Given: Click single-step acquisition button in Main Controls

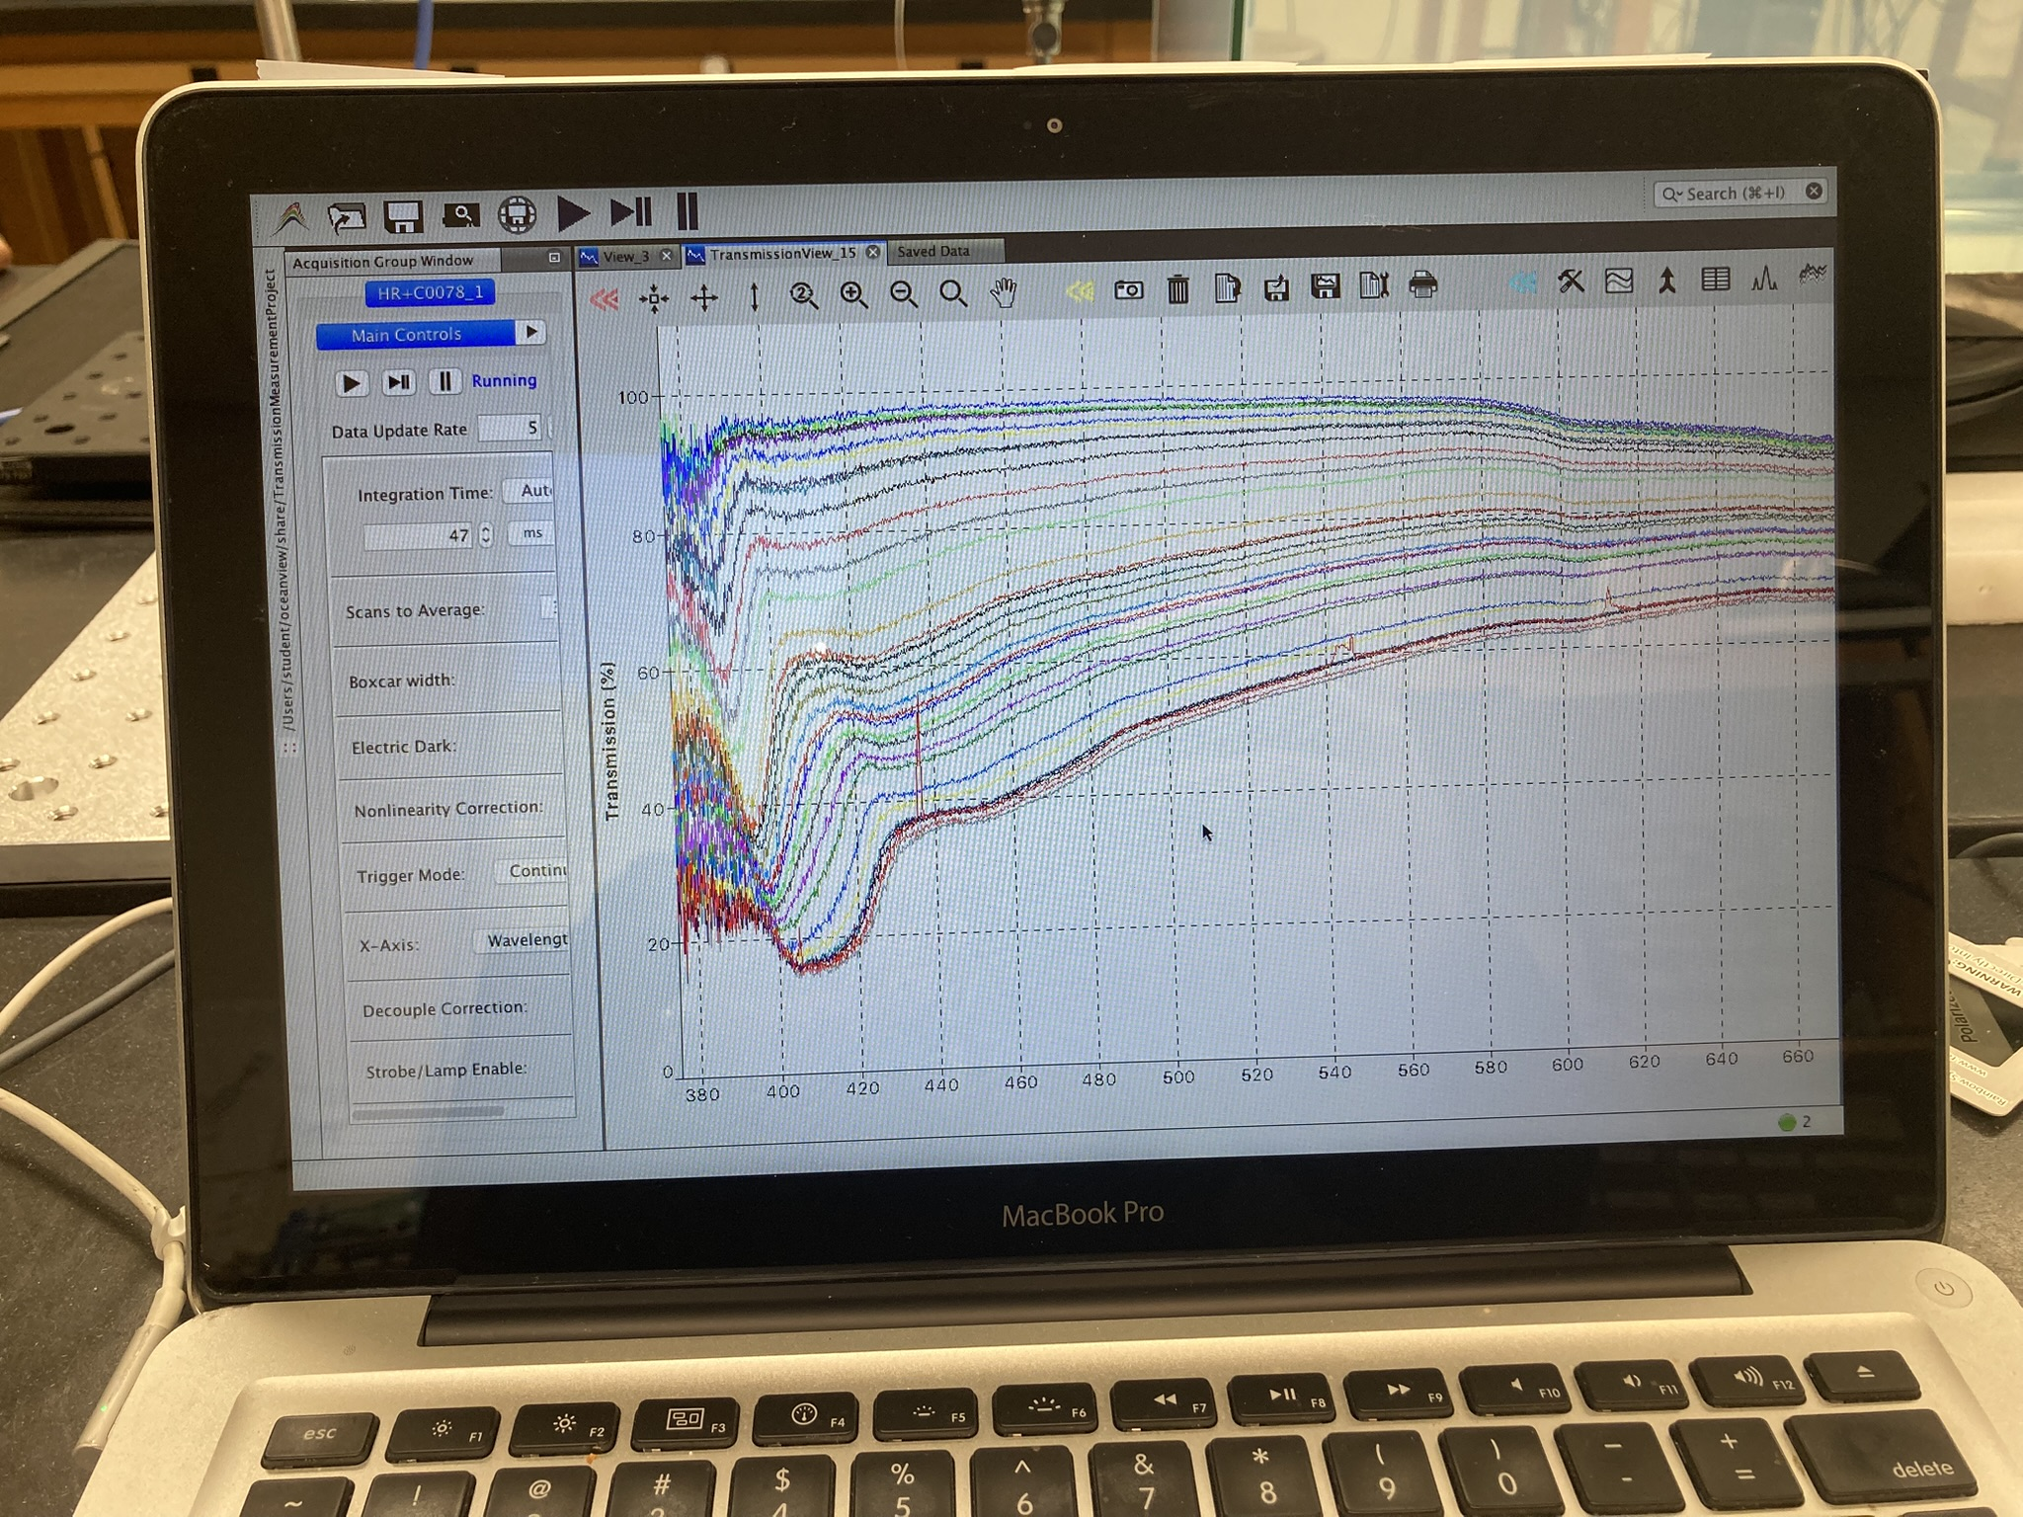Looking at the screenshot, I should [x=399, y=382].
